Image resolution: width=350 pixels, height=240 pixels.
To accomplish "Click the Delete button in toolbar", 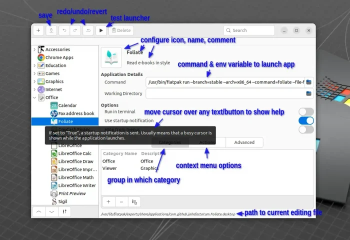I will click(121, 30).
